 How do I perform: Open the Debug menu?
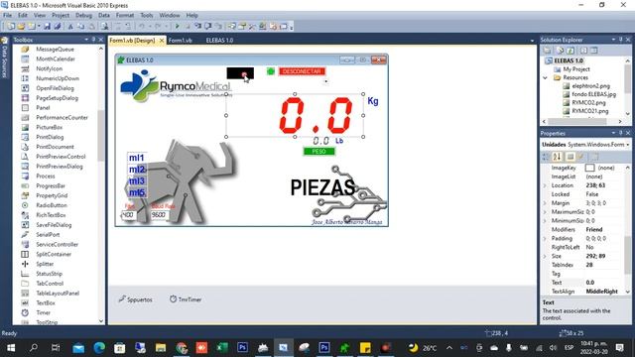point(83,15)
